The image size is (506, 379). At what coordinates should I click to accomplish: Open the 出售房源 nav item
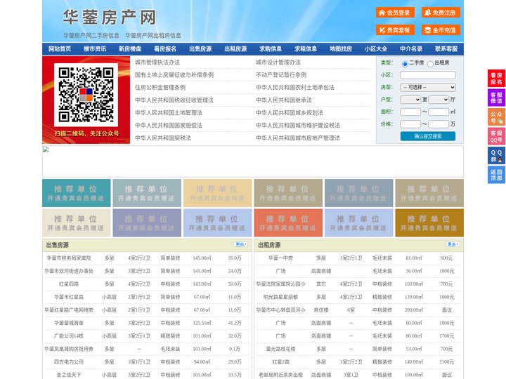point(200,49)
